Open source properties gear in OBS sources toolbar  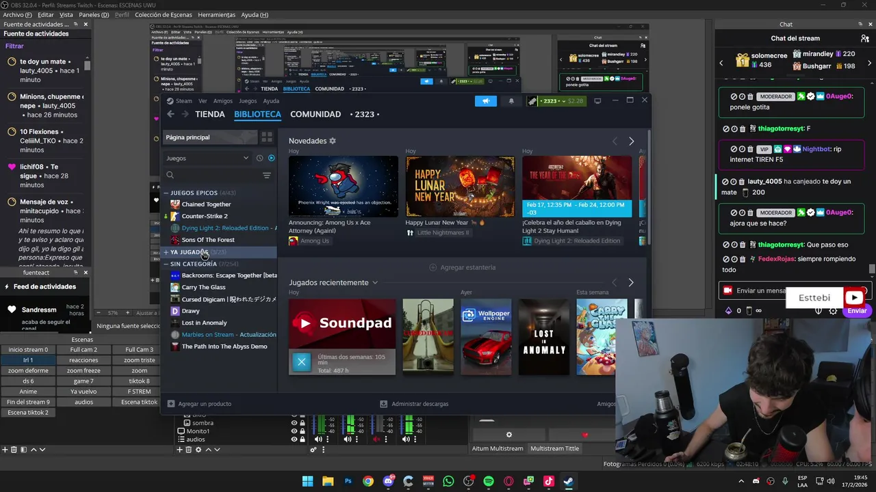pos(198,450)
